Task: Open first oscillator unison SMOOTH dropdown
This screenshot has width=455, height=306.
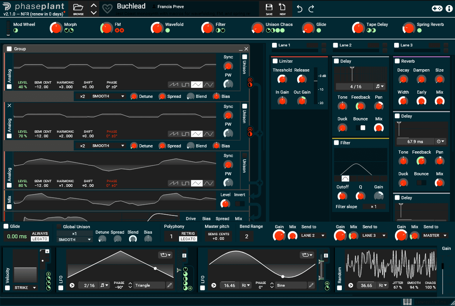Action: tap(108, 96)
